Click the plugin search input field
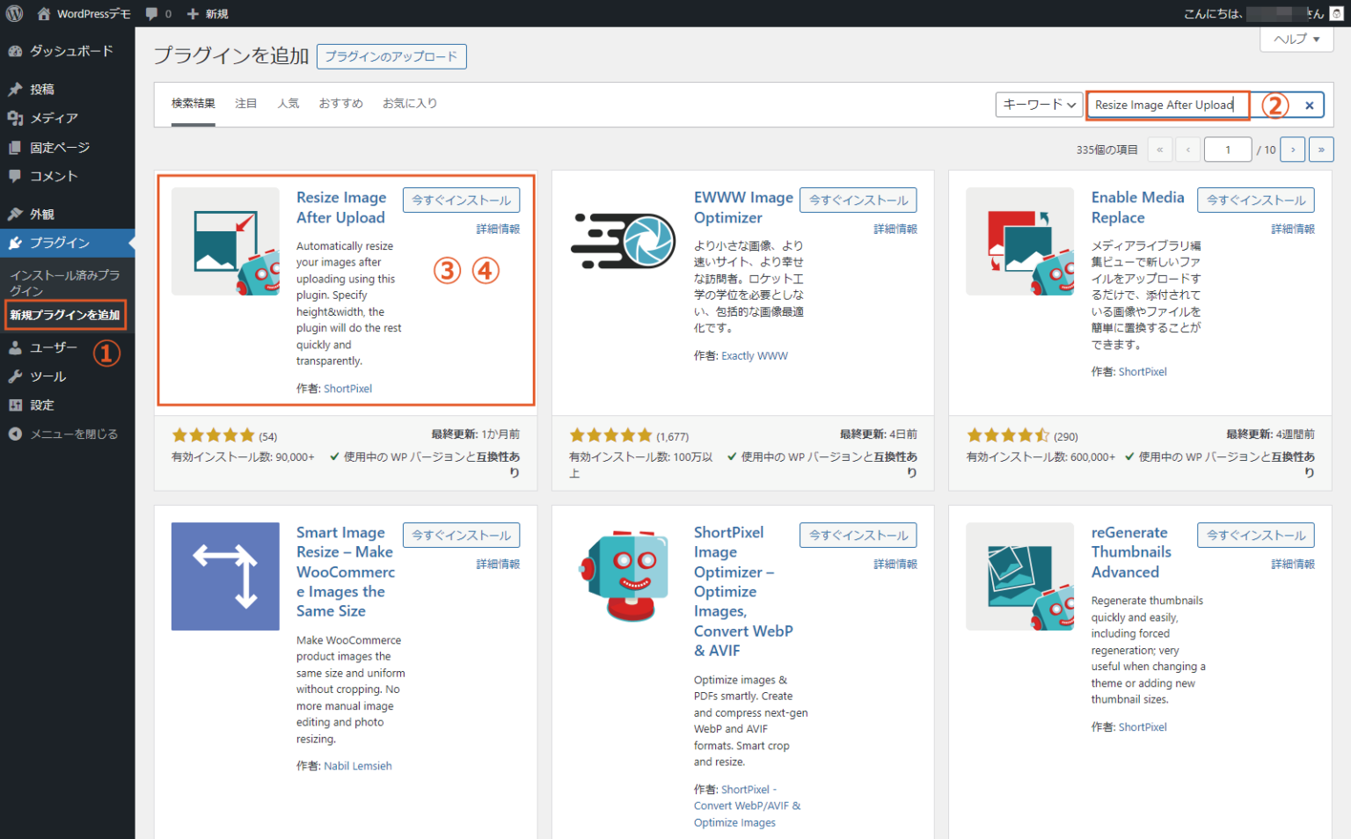This screenshot has height=839, width=1351. pyautogui.click(x=1166, y=105)
